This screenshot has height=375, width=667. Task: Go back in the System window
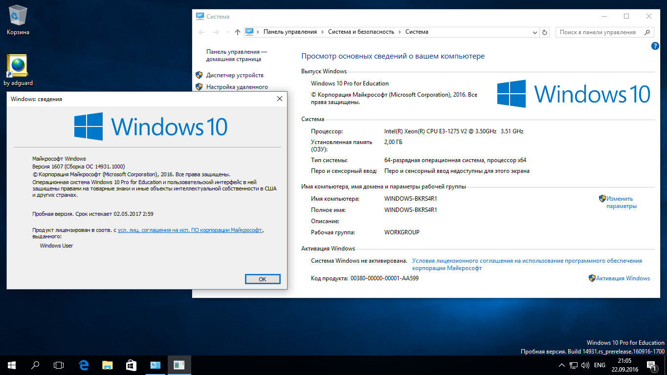tap(201, 32)
